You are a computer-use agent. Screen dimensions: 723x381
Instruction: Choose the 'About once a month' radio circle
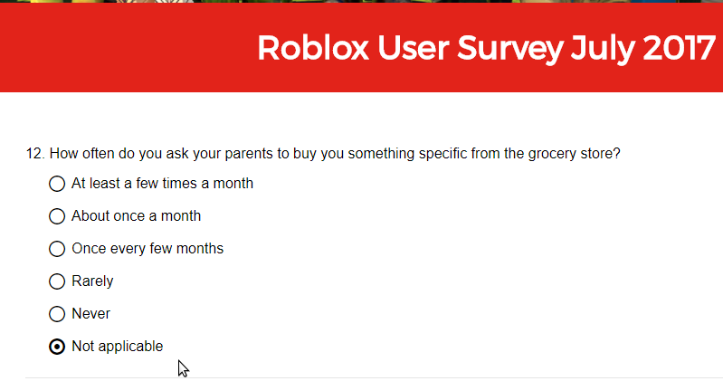(57, 216)
